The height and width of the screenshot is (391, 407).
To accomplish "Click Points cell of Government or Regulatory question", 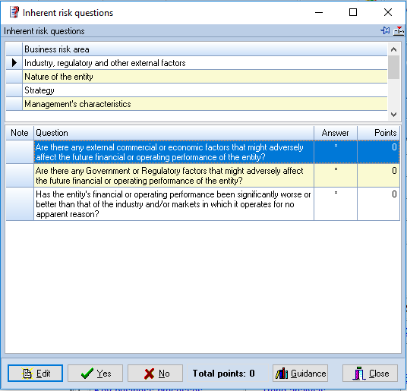I will [378, 175].
